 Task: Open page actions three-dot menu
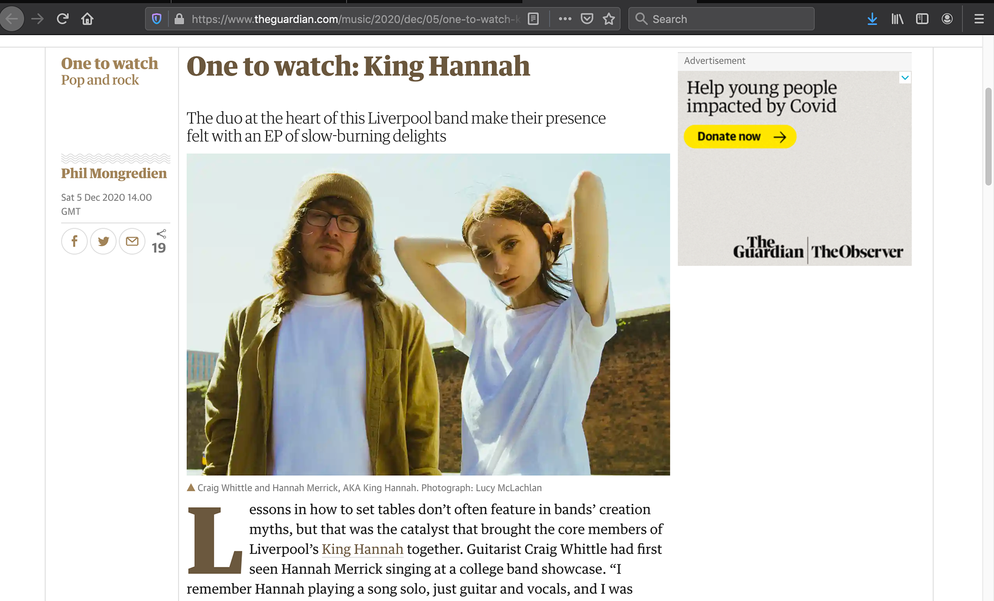click(x=565, y=19)
